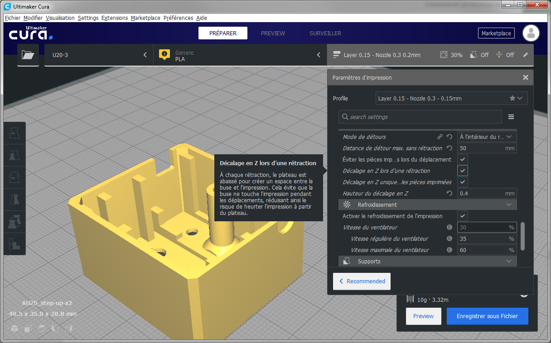Select the 3D view cube icon
This screenshot has width=551, height=343.
(x=14, y=328)
